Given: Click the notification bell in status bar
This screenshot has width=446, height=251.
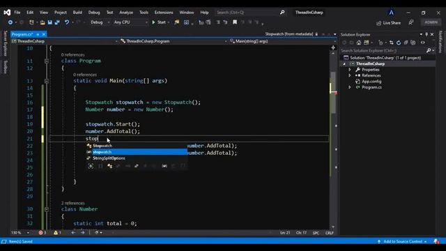Looking at the screenshot, I should click(436, 241).
